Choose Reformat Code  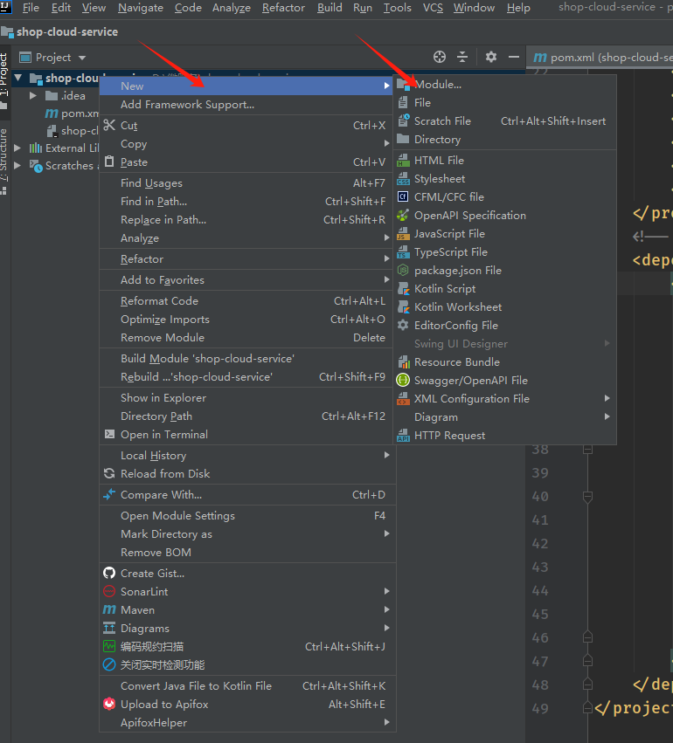point(247,301)
